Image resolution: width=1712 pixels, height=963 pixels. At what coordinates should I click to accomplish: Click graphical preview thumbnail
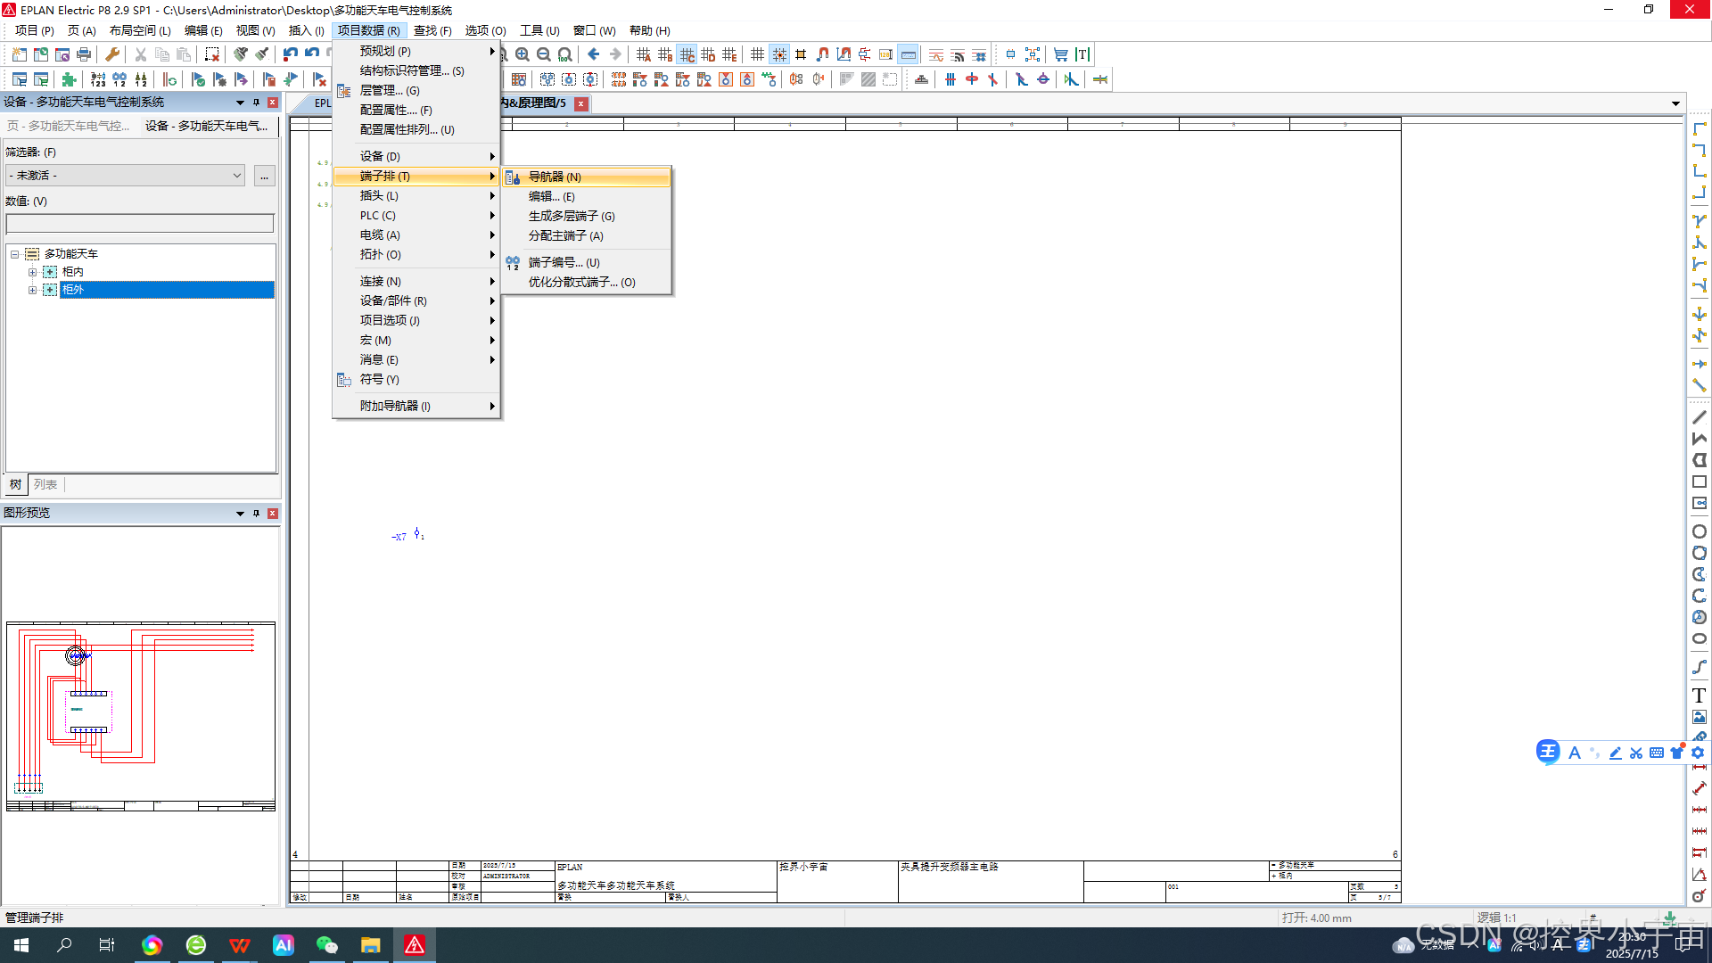(x=141, y=716)
